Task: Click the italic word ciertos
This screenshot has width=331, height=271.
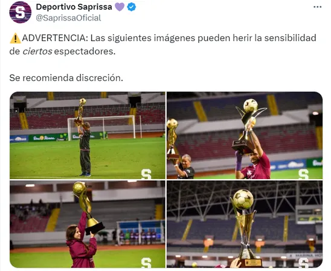Action: [x=37, y=51]
